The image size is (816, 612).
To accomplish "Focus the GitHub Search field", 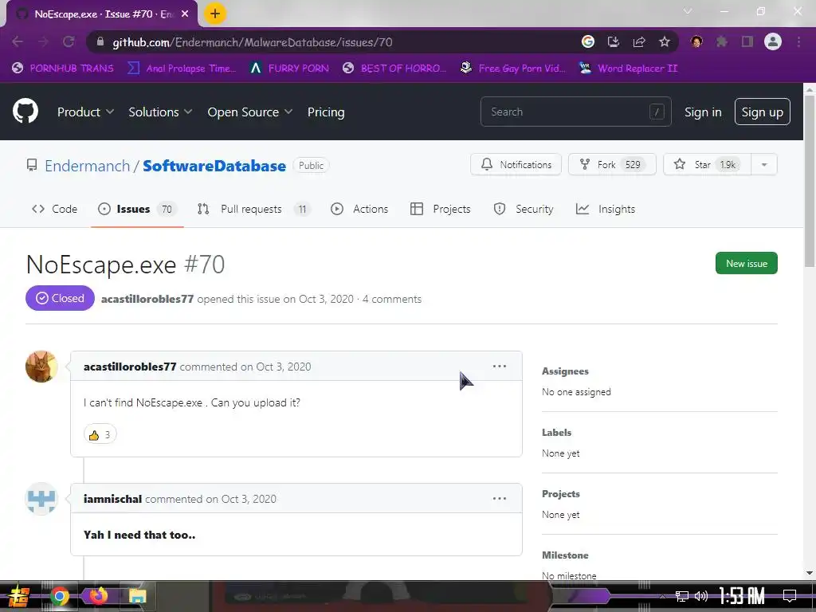I will 575,112.
